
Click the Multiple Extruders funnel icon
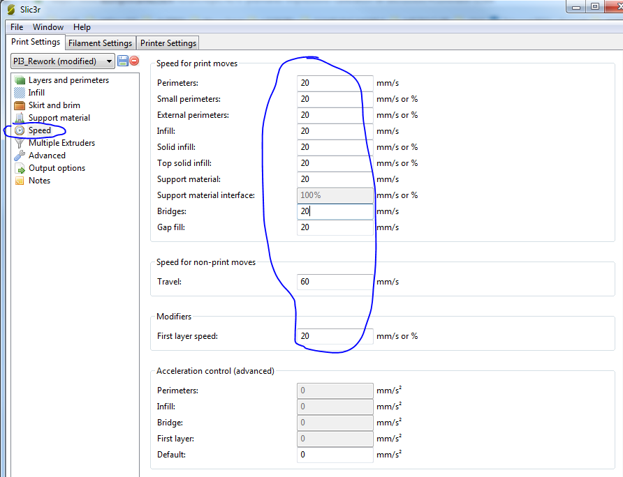20,143
